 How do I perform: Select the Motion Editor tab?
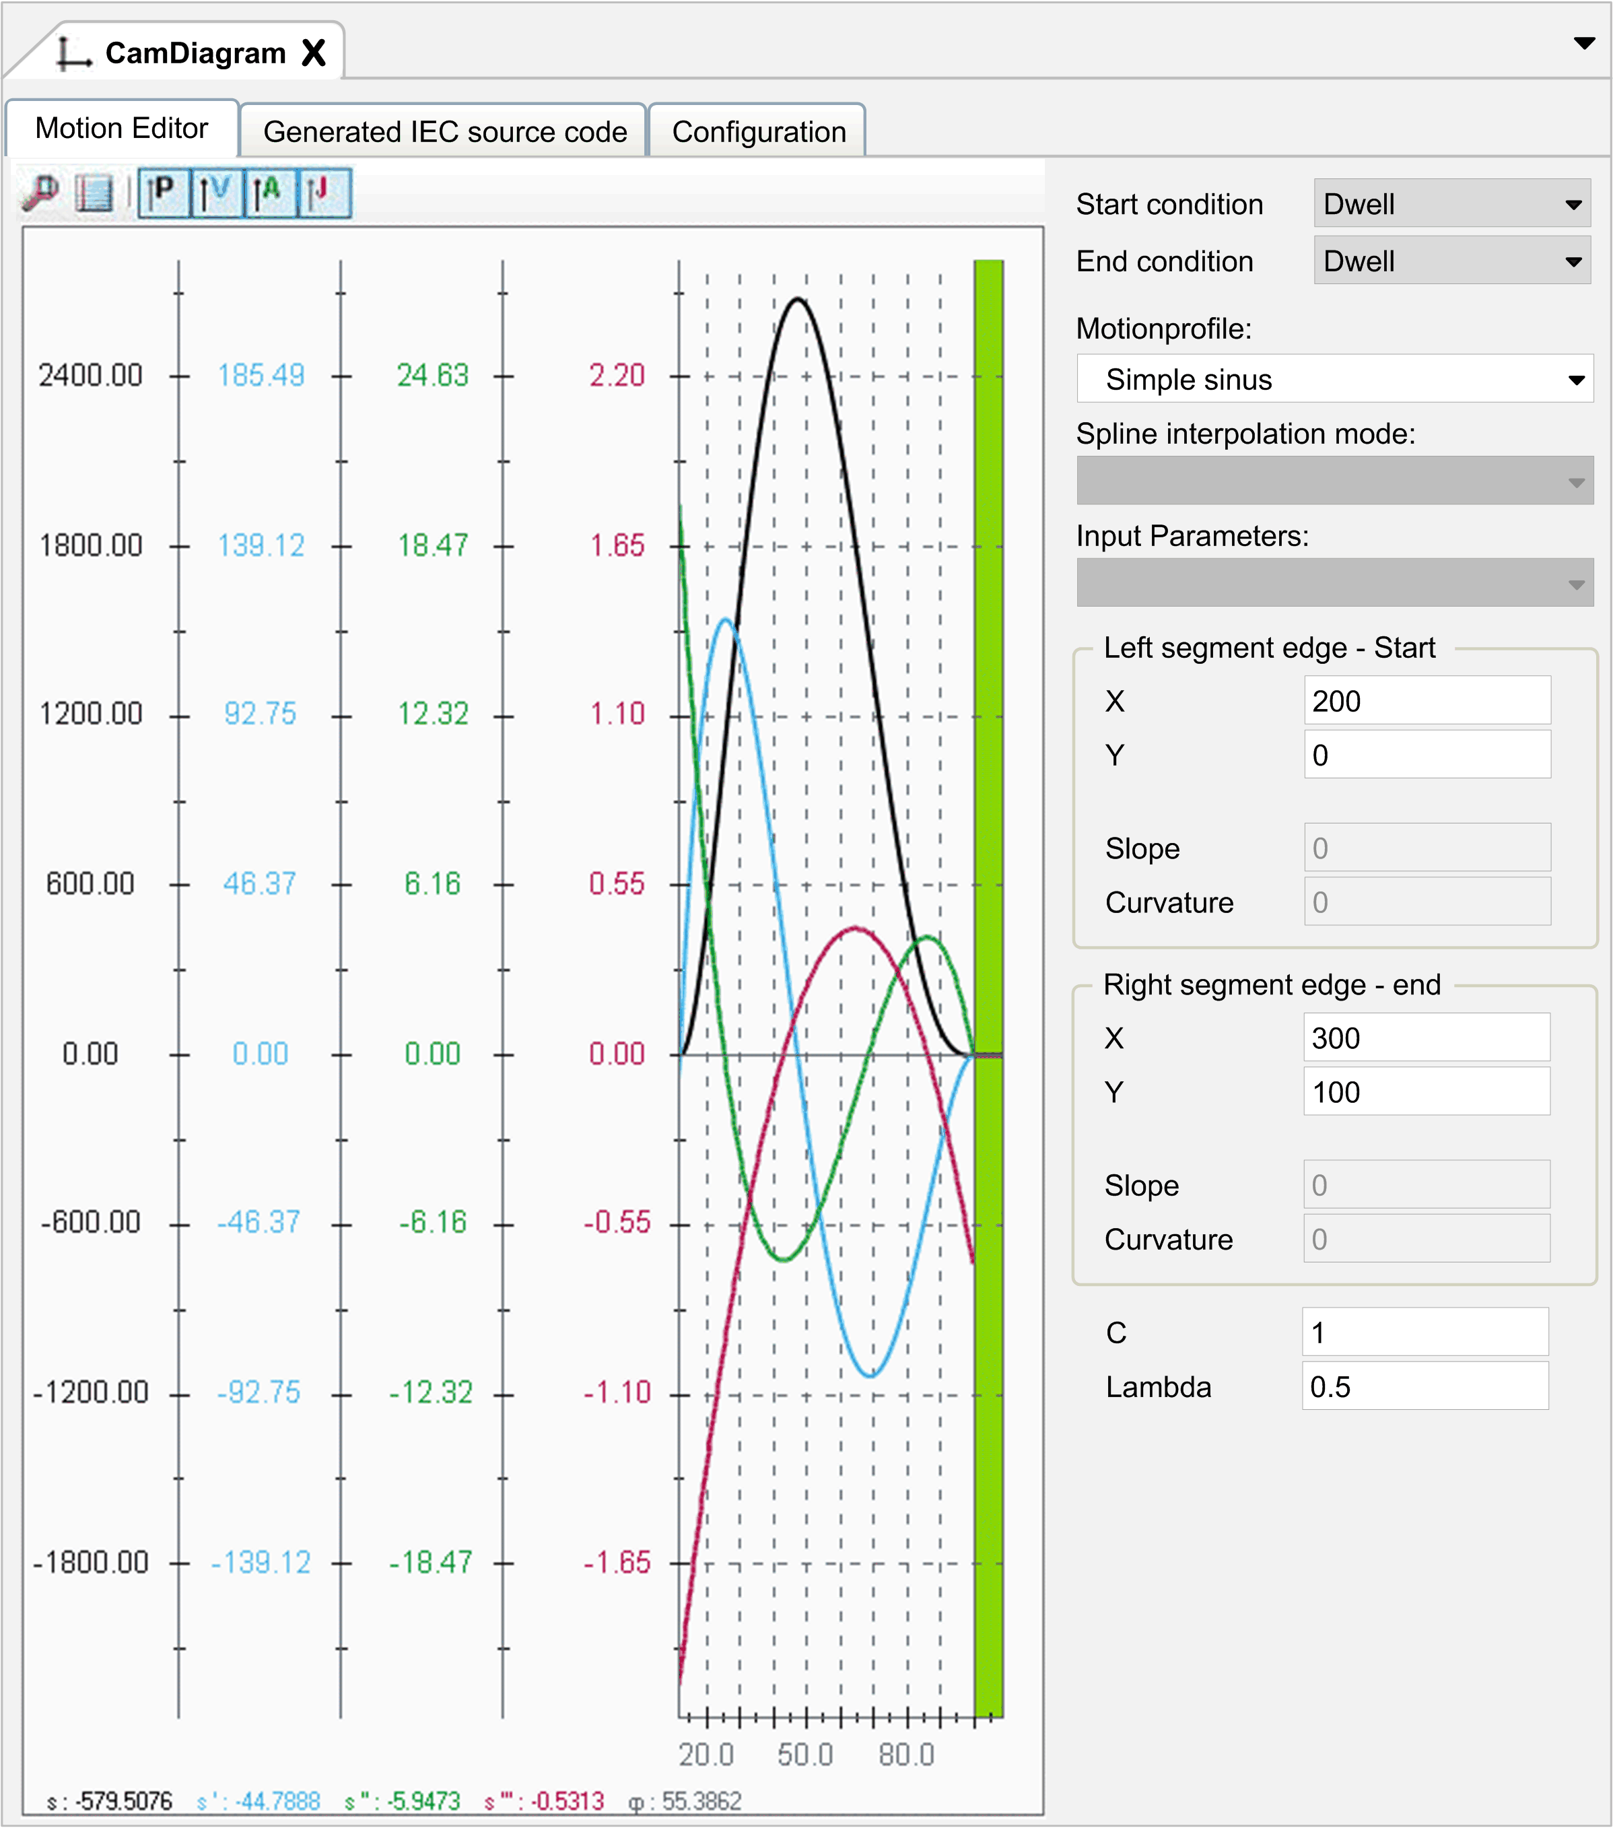tap(122, 129)
